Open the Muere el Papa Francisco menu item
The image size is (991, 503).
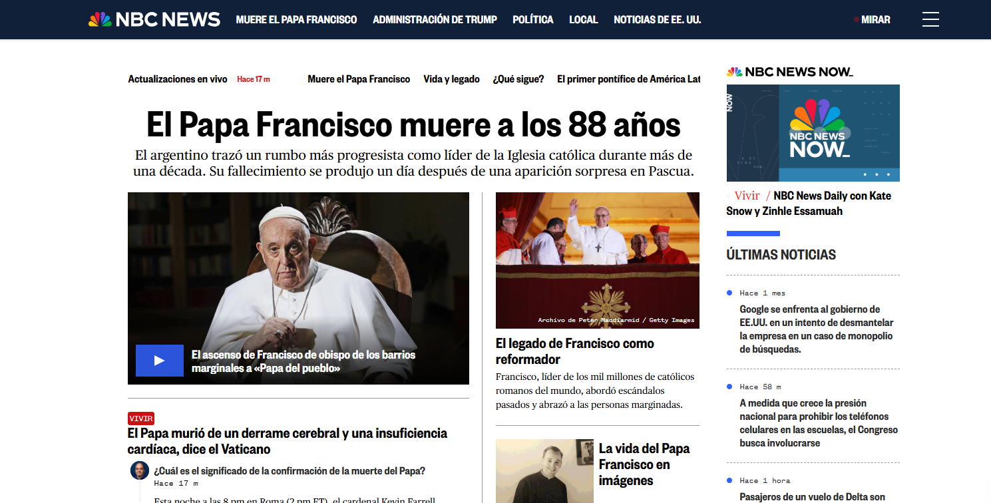[x=296, y=19]
